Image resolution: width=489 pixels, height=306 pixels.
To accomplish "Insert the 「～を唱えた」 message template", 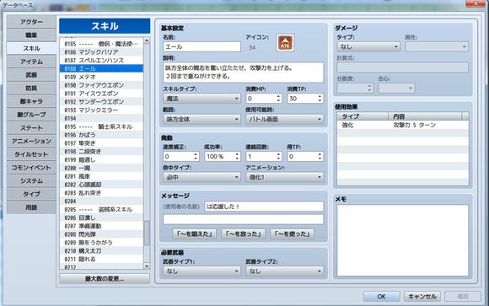I will point(194,234).
